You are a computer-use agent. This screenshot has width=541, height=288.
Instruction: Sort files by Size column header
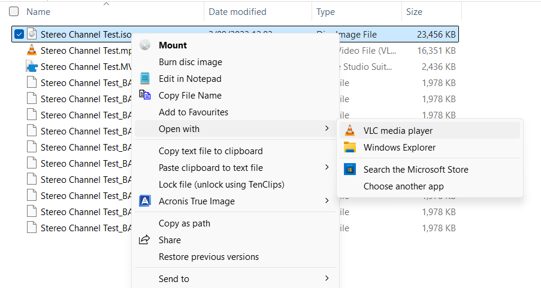(414, 11)
